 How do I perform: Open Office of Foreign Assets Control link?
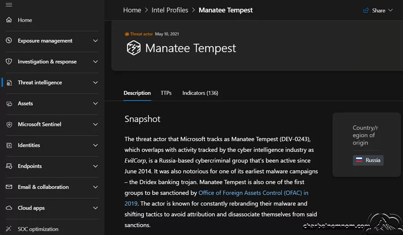click(253, 192)
